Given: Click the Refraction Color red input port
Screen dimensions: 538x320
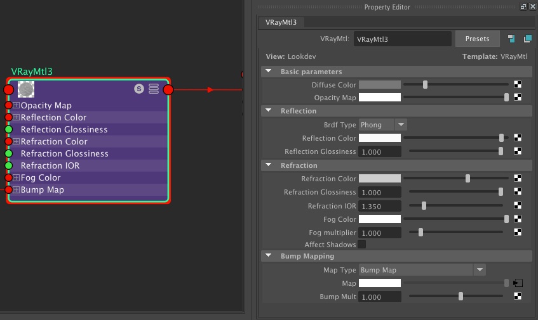Looking at the screenshot, I should click(x=9, y=141).
